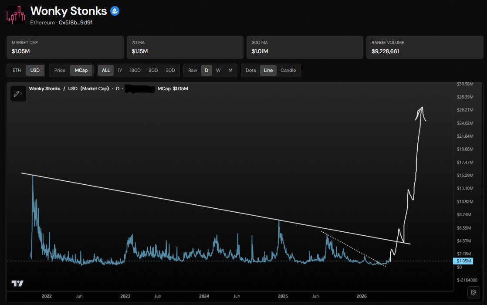
Task: Switch currency to ETH
Action: (17, 70)
